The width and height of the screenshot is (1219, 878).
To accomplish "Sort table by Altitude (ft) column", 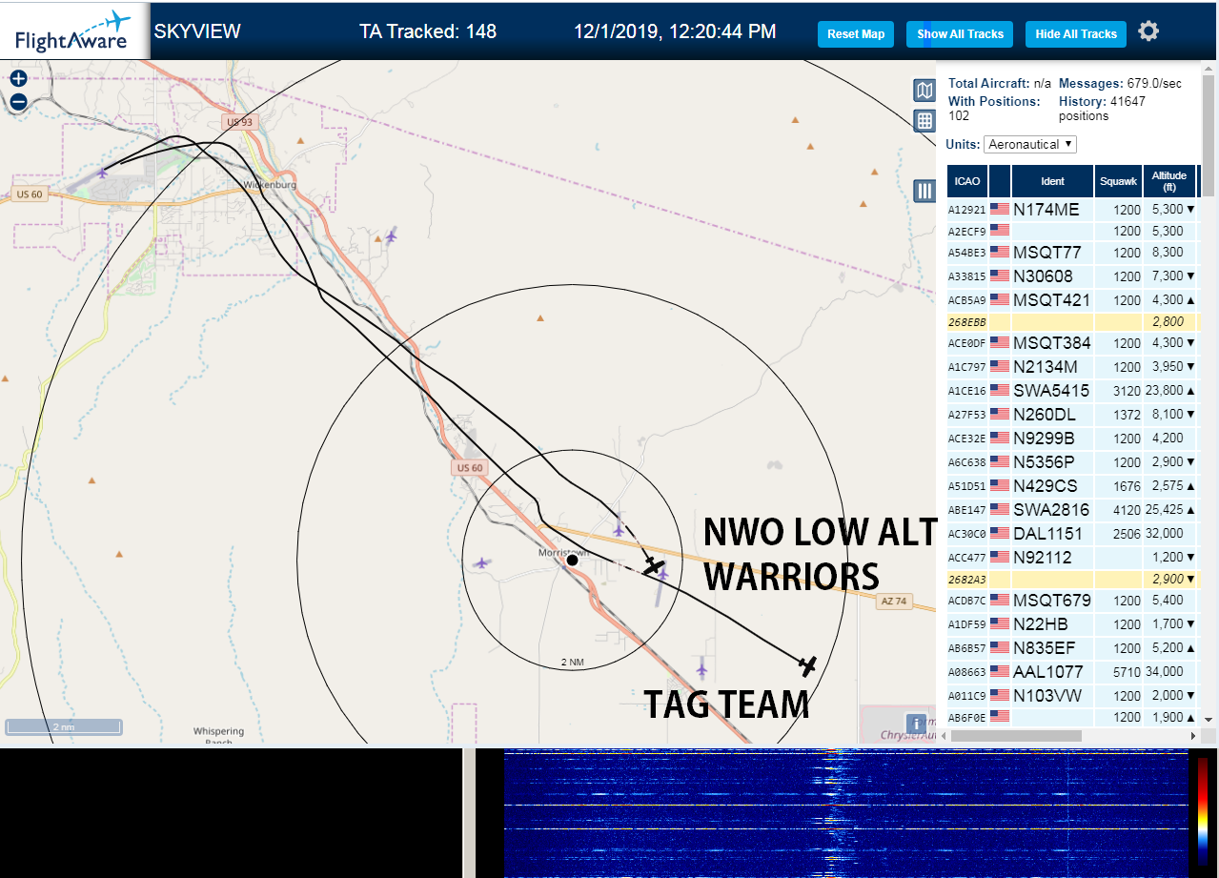I will tap(1169, 181).
